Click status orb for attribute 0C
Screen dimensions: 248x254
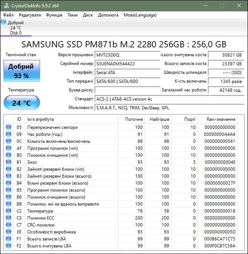pyautogui.click(x=8, y=141)
